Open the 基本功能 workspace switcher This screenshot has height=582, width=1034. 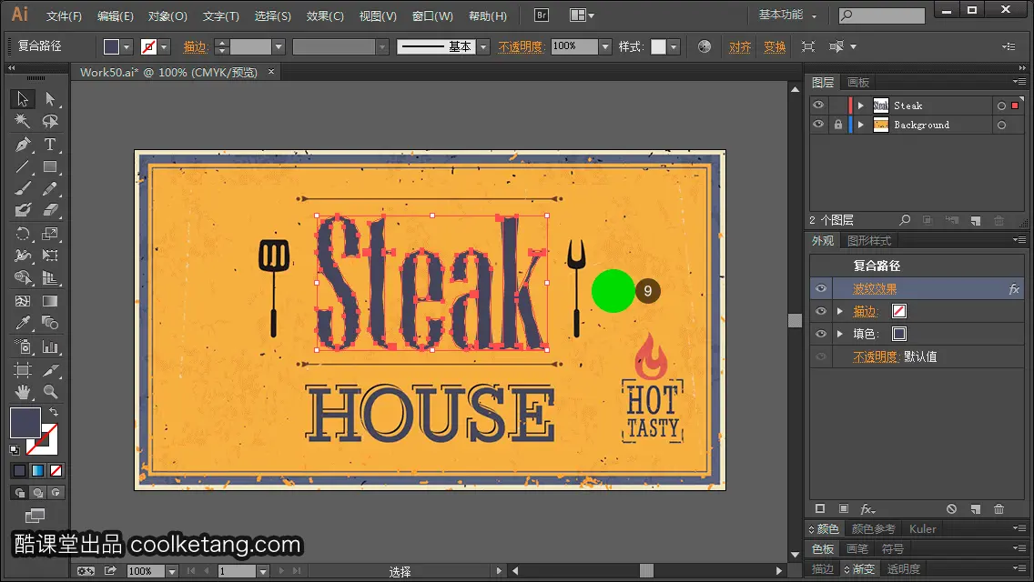click(x=787, y=15)
